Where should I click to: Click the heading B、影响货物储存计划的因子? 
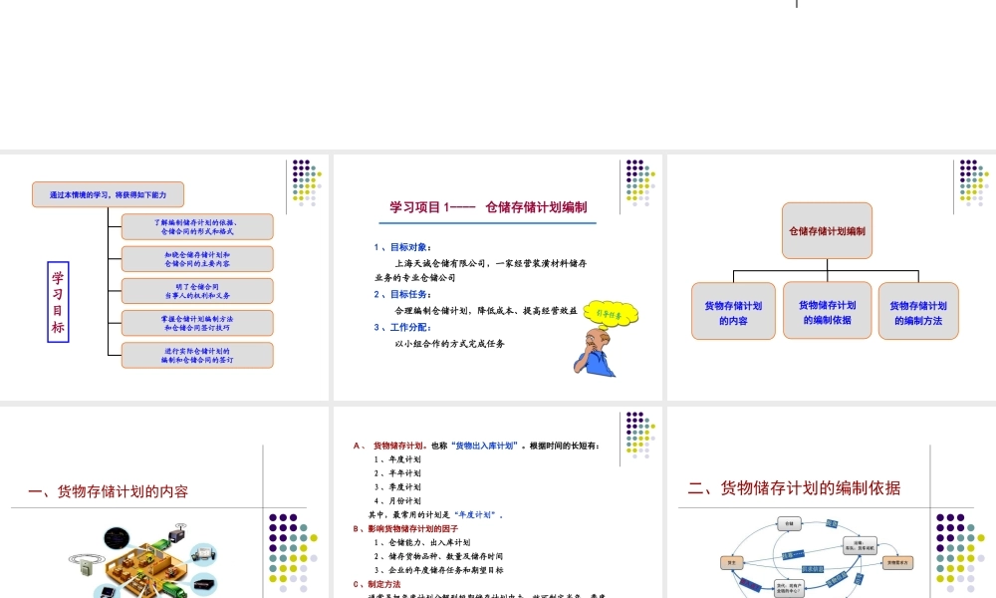coord(405,528)
